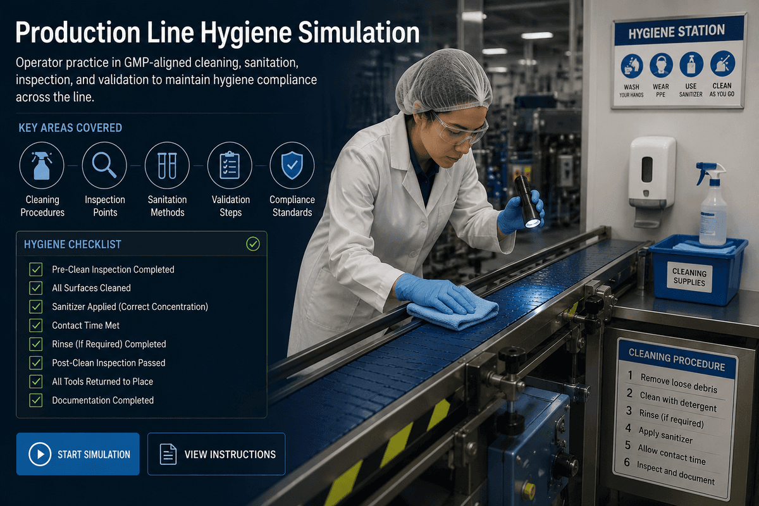Click step 5 Allow contact time
The width and height of the screenshot is (759, 506).
tap(664, 452)
